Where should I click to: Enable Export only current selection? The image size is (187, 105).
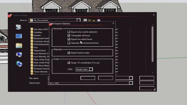coord(69,32)
